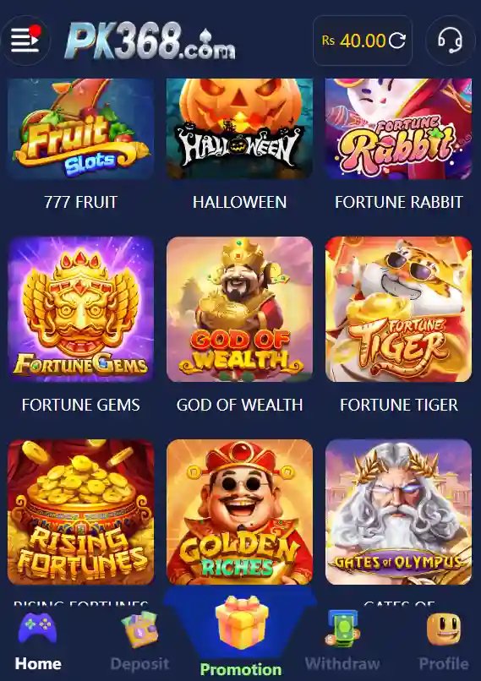Launch the 777 Fruit slots game
Screen dimensions: 481x681
81,128
